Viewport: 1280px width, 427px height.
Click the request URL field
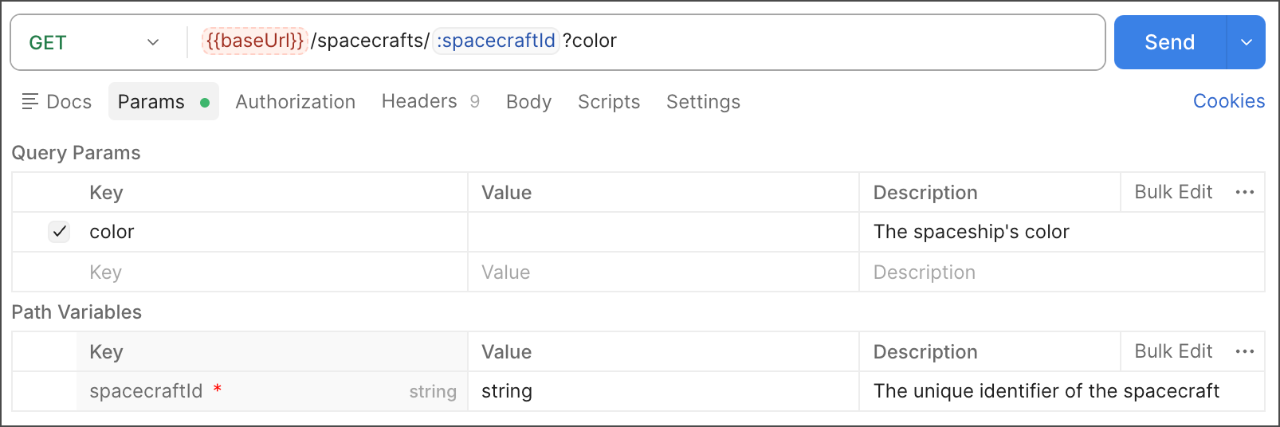click(x=837, y=41)
